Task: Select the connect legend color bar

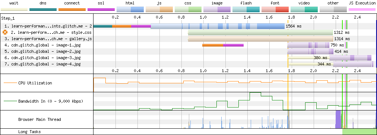Action: point(72,9)
